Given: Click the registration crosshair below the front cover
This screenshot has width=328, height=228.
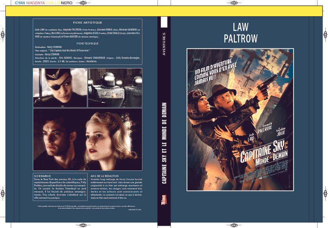Looking at the screenshot, I should tap(234, 225).
